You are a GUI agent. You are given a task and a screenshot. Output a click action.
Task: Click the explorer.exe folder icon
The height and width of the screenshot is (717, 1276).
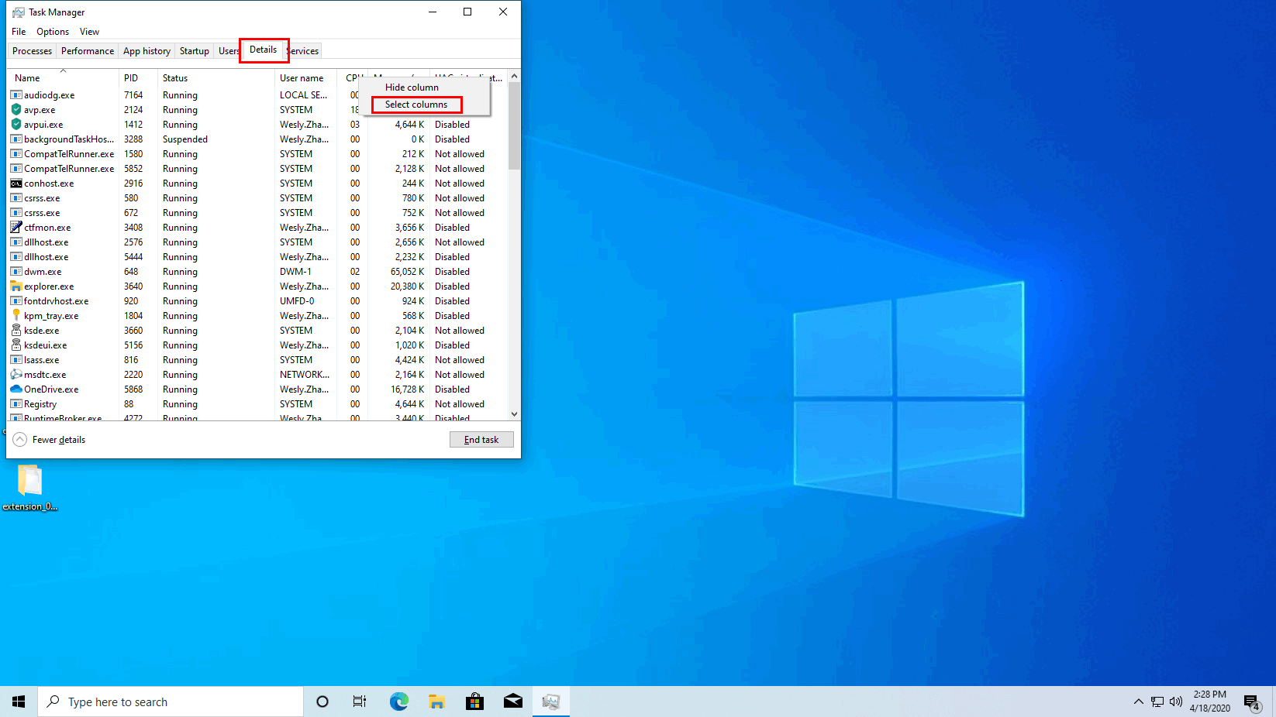coord(16,286)
